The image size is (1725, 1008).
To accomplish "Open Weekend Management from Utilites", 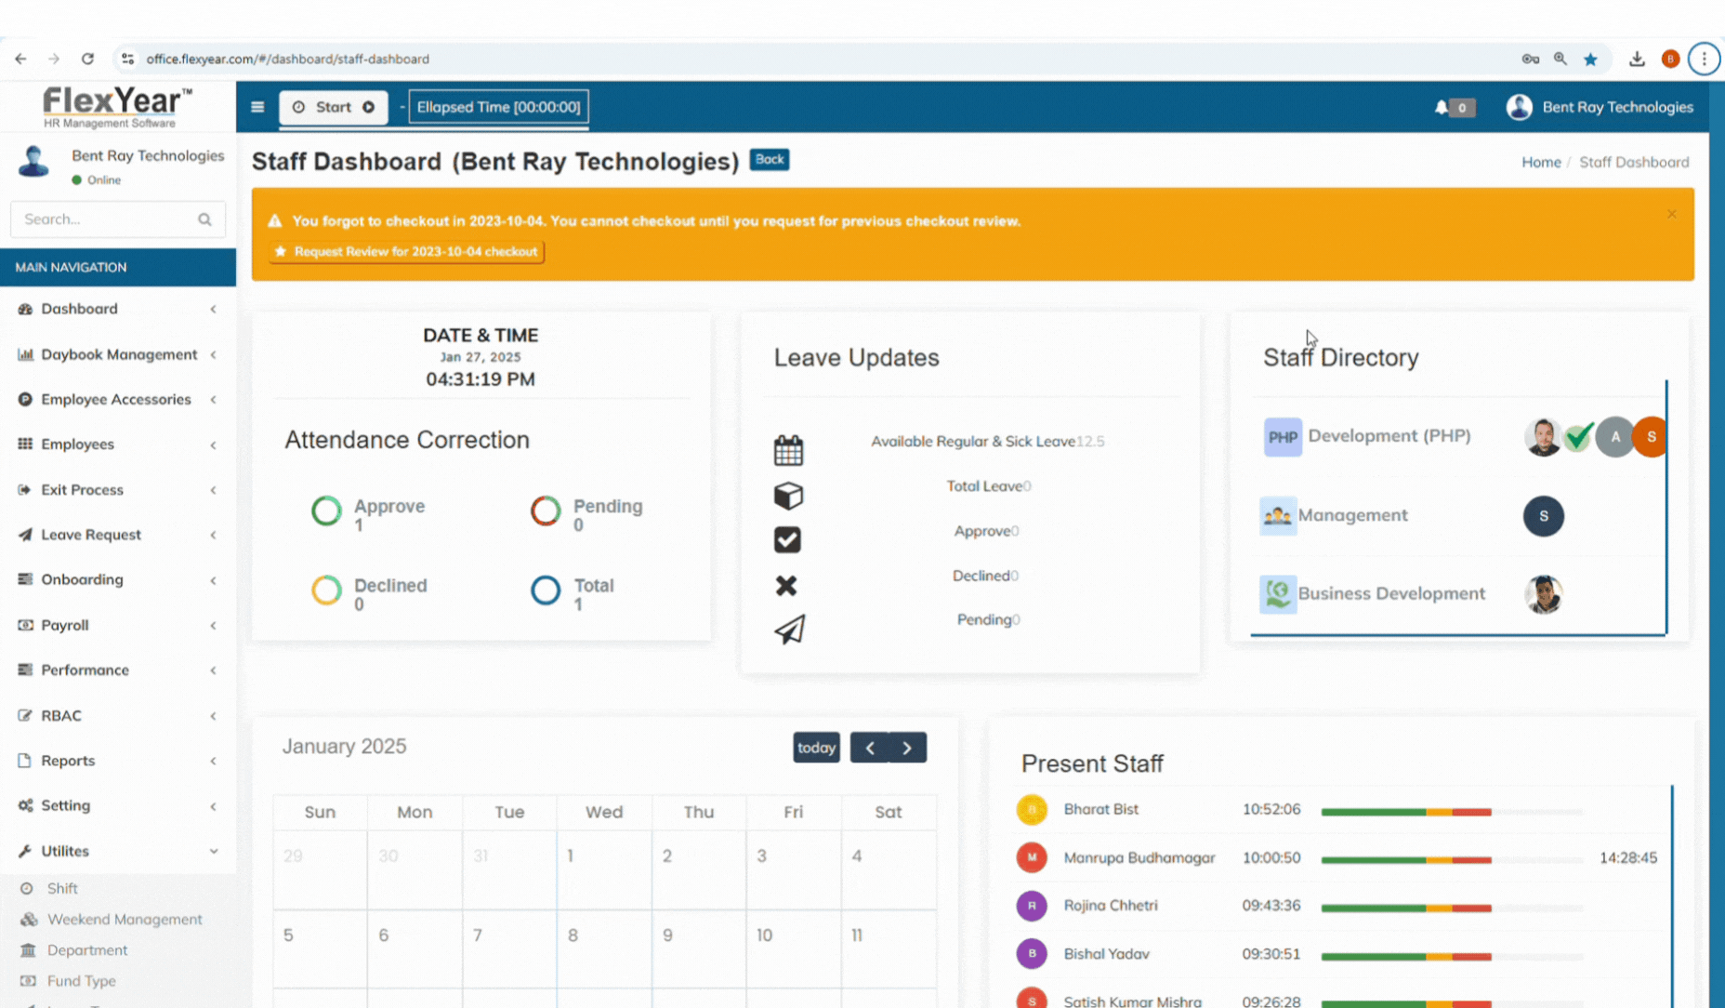I will coord(125,919).
